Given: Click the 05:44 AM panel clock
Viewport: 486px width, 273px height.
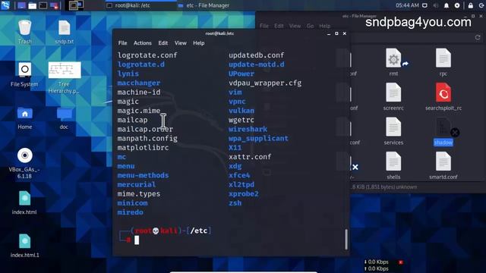Looking at the screenshot, I should [x=407, y=5].
